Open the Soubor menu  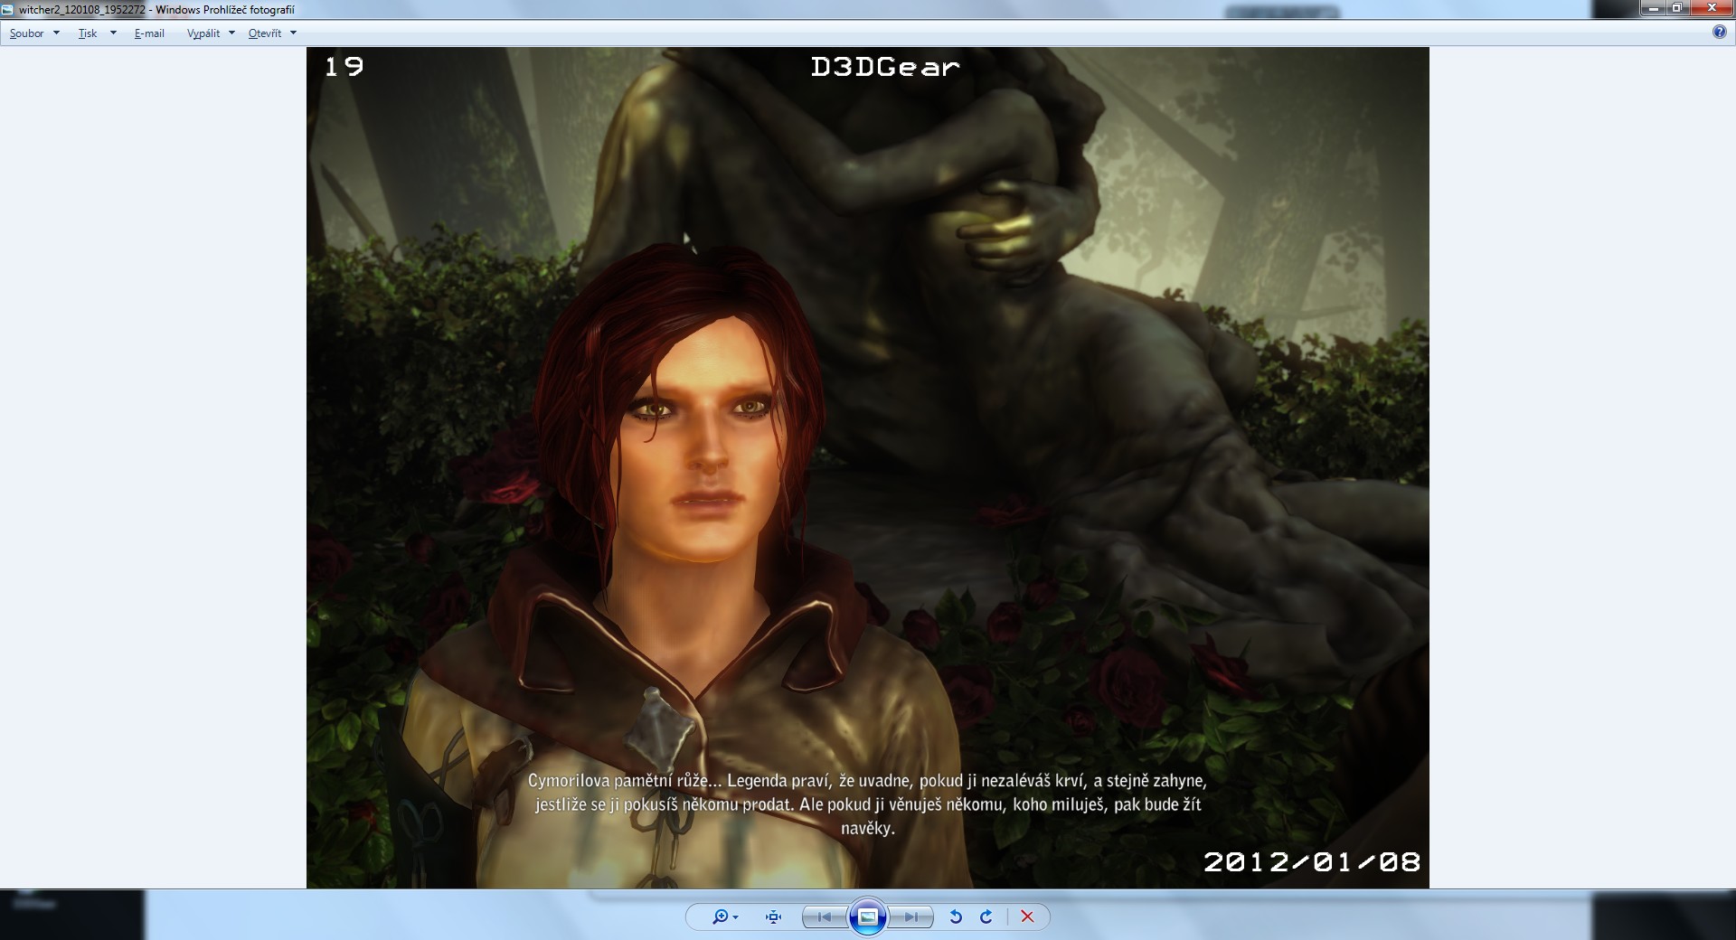point(34,33)
